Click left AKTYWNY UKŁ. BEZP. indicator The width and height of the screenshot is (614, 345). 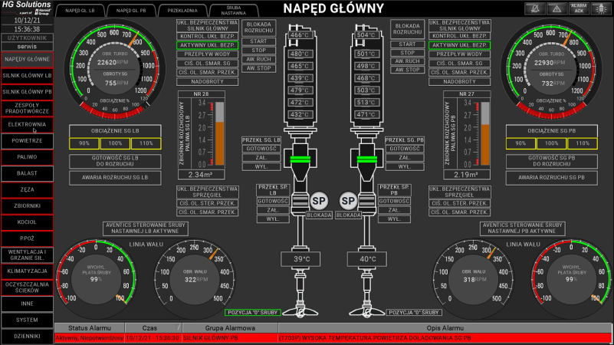pos(207,45)
